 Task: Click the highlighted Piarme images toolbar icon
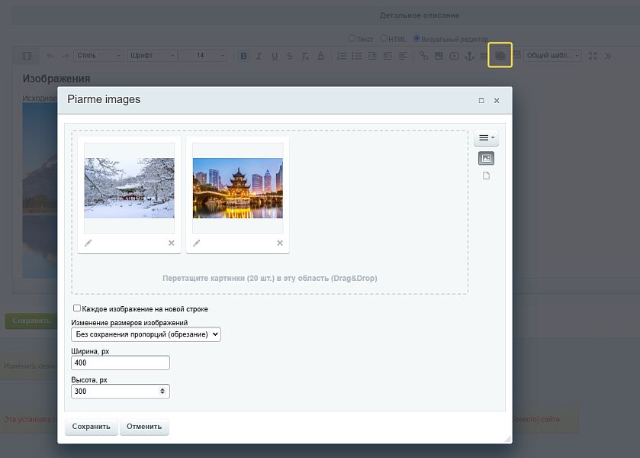point(500,56)
